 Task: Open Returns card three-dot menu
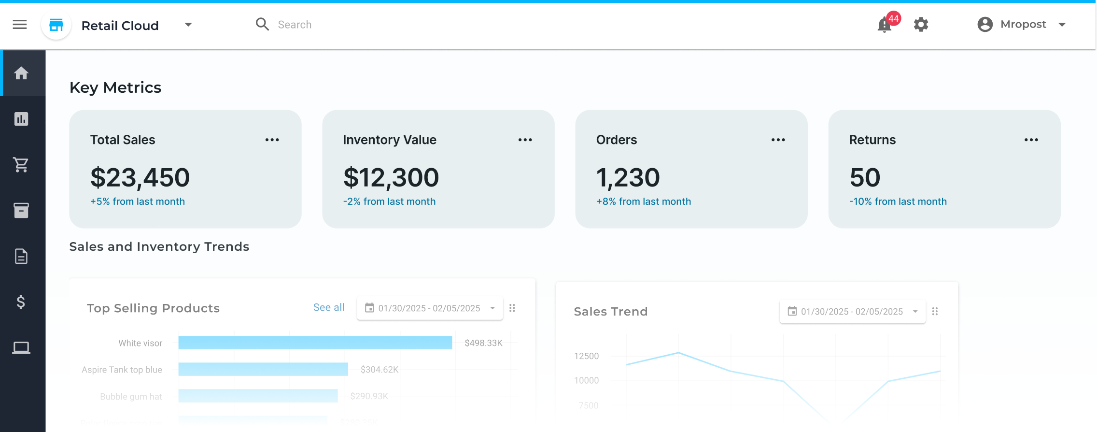1031,140
